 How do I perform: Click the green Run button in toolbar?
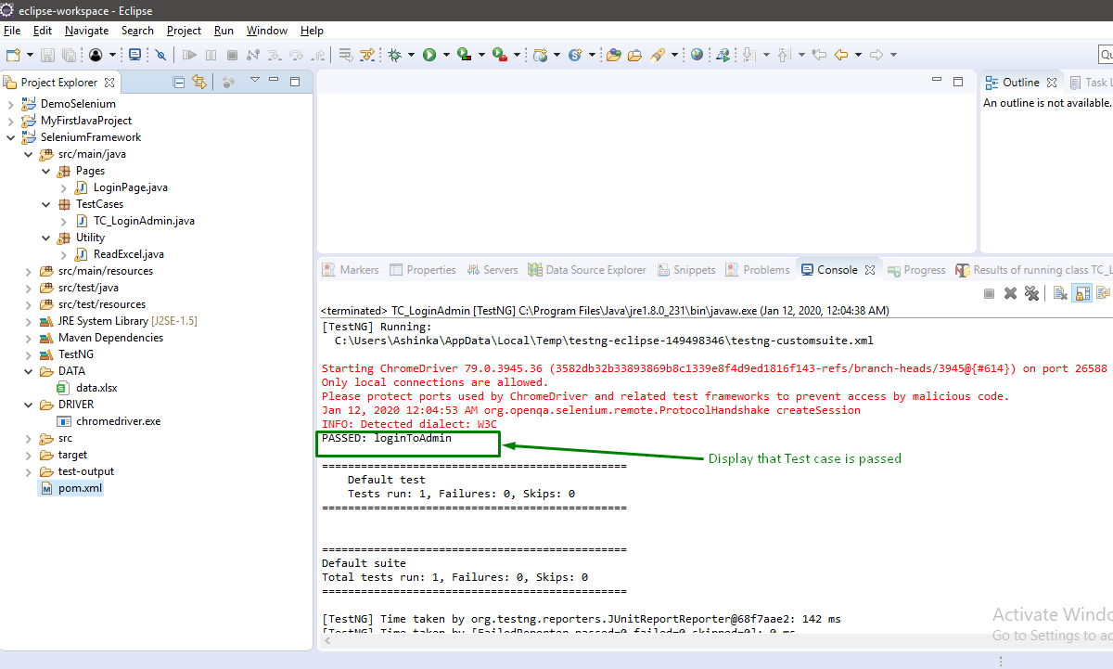tap(429, 55)
